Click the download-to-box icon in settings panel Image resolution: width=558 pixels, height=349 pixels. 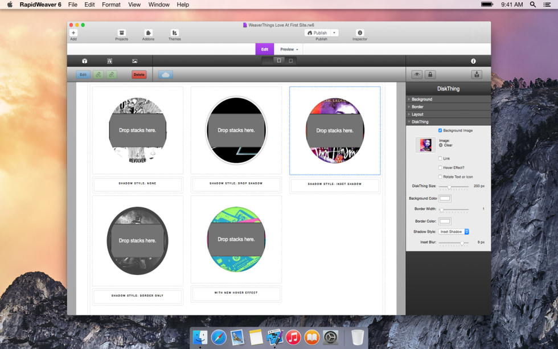click(477, 75)
